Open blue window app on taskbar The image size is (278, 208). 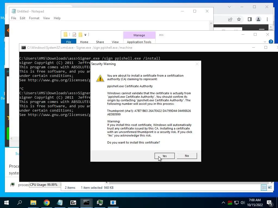click(113, 203)
